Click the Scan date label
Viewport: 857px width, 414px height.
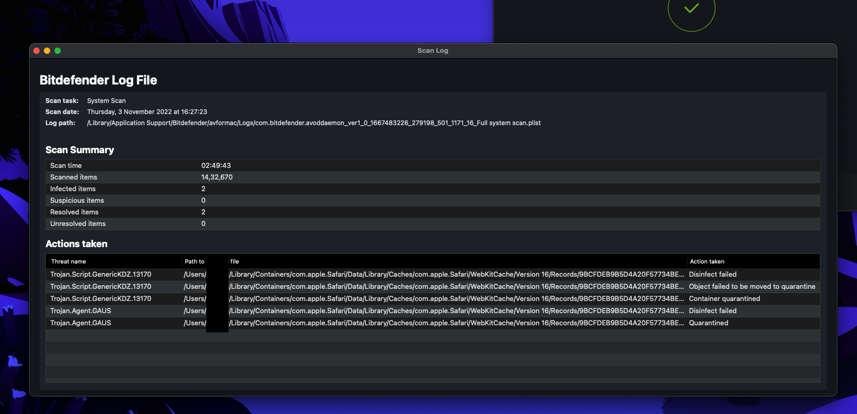[x=62, y=112]
